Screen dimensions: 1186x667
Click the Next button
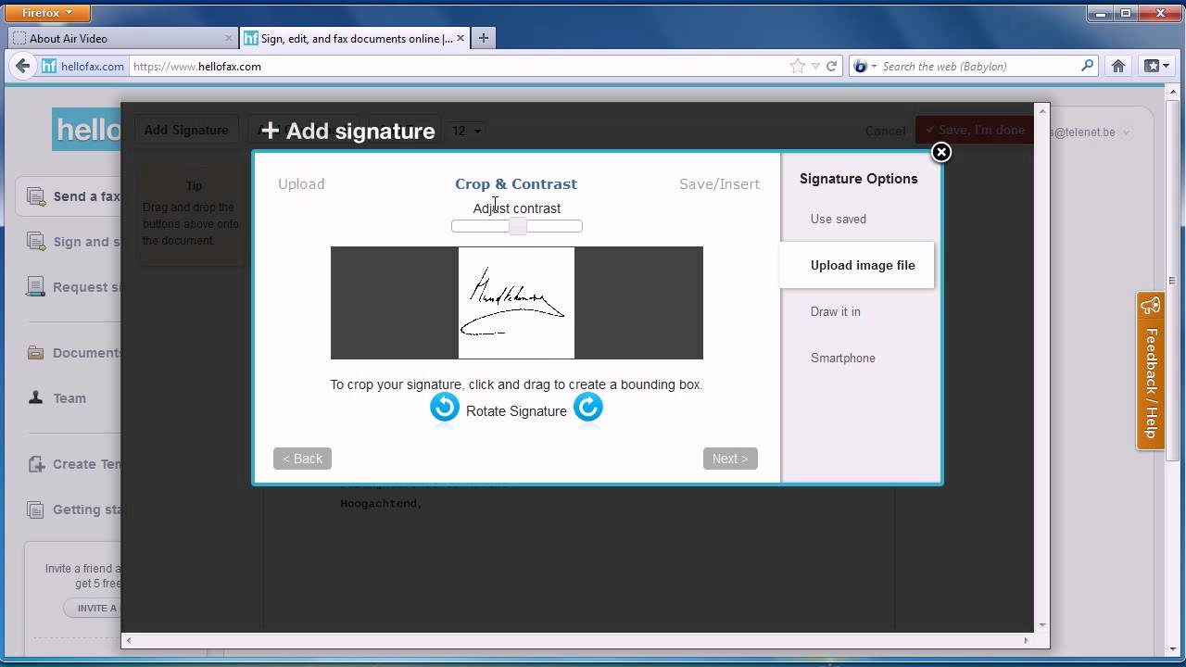click(x=730, y=459)
